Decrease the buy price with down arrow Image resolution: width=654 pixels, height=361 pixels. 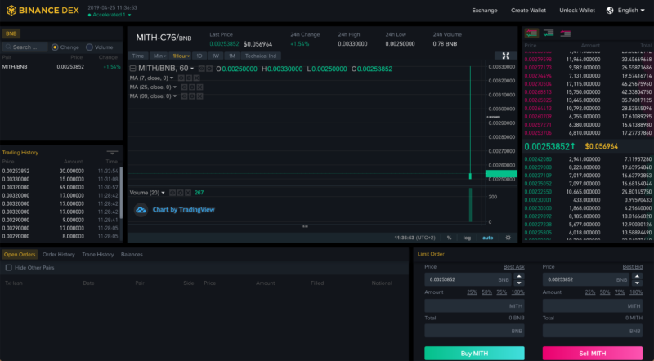pyautogui.click(x=519, y=283)
